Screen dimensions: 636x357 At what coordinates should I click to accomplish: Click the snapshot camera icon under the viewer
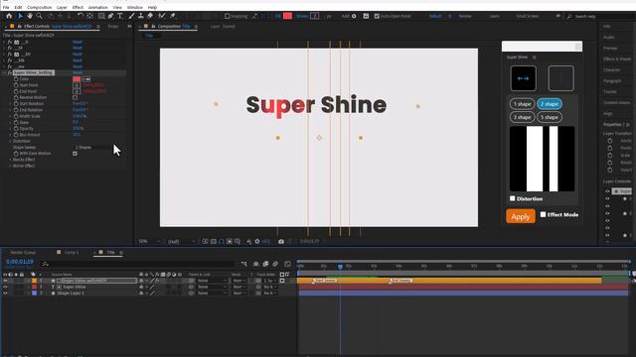pyautogui.click(x=281, y=241)
